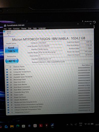Screen dimensions: 99x132
Task: Click the Standard field NVM Express 1.4
Action: click(66, 59)
